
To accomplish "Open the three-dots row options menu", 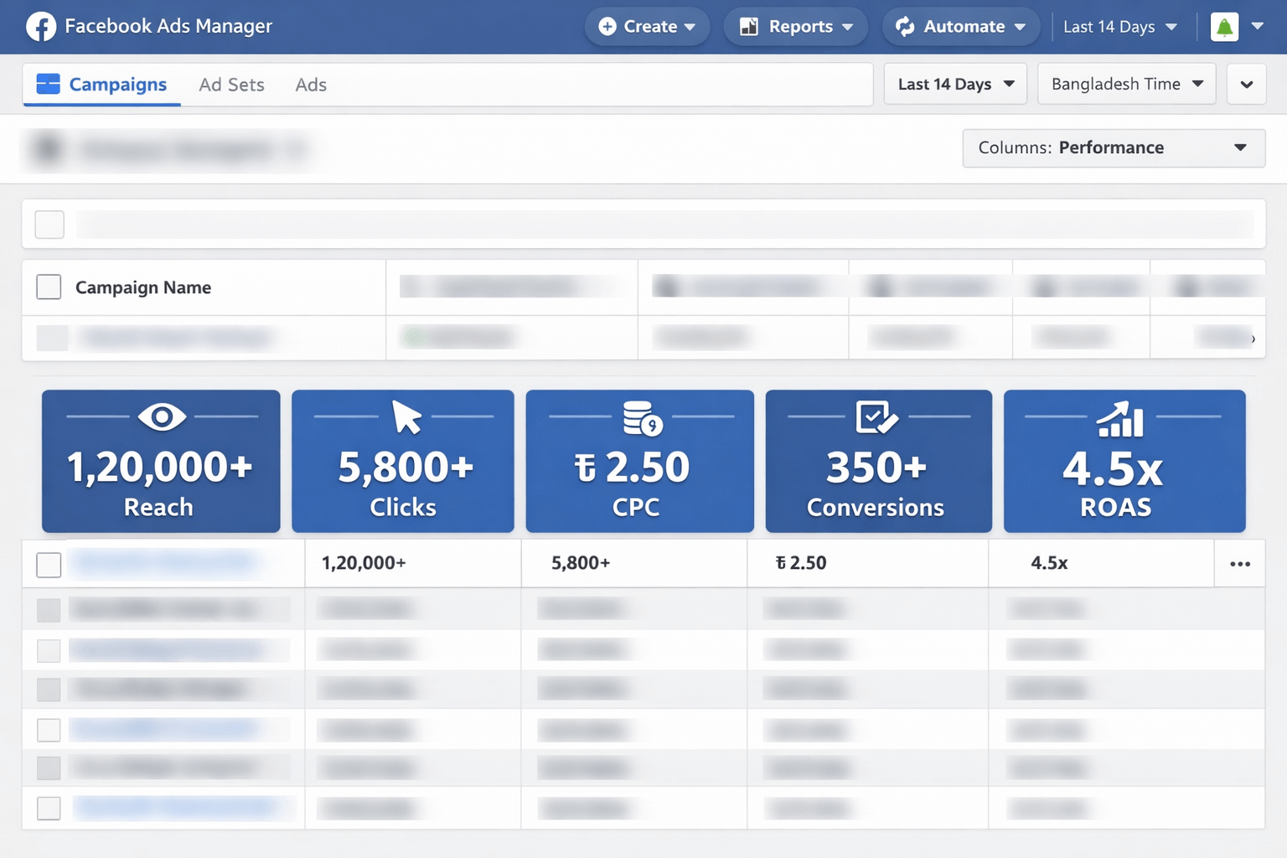I will coord(1239,564).
